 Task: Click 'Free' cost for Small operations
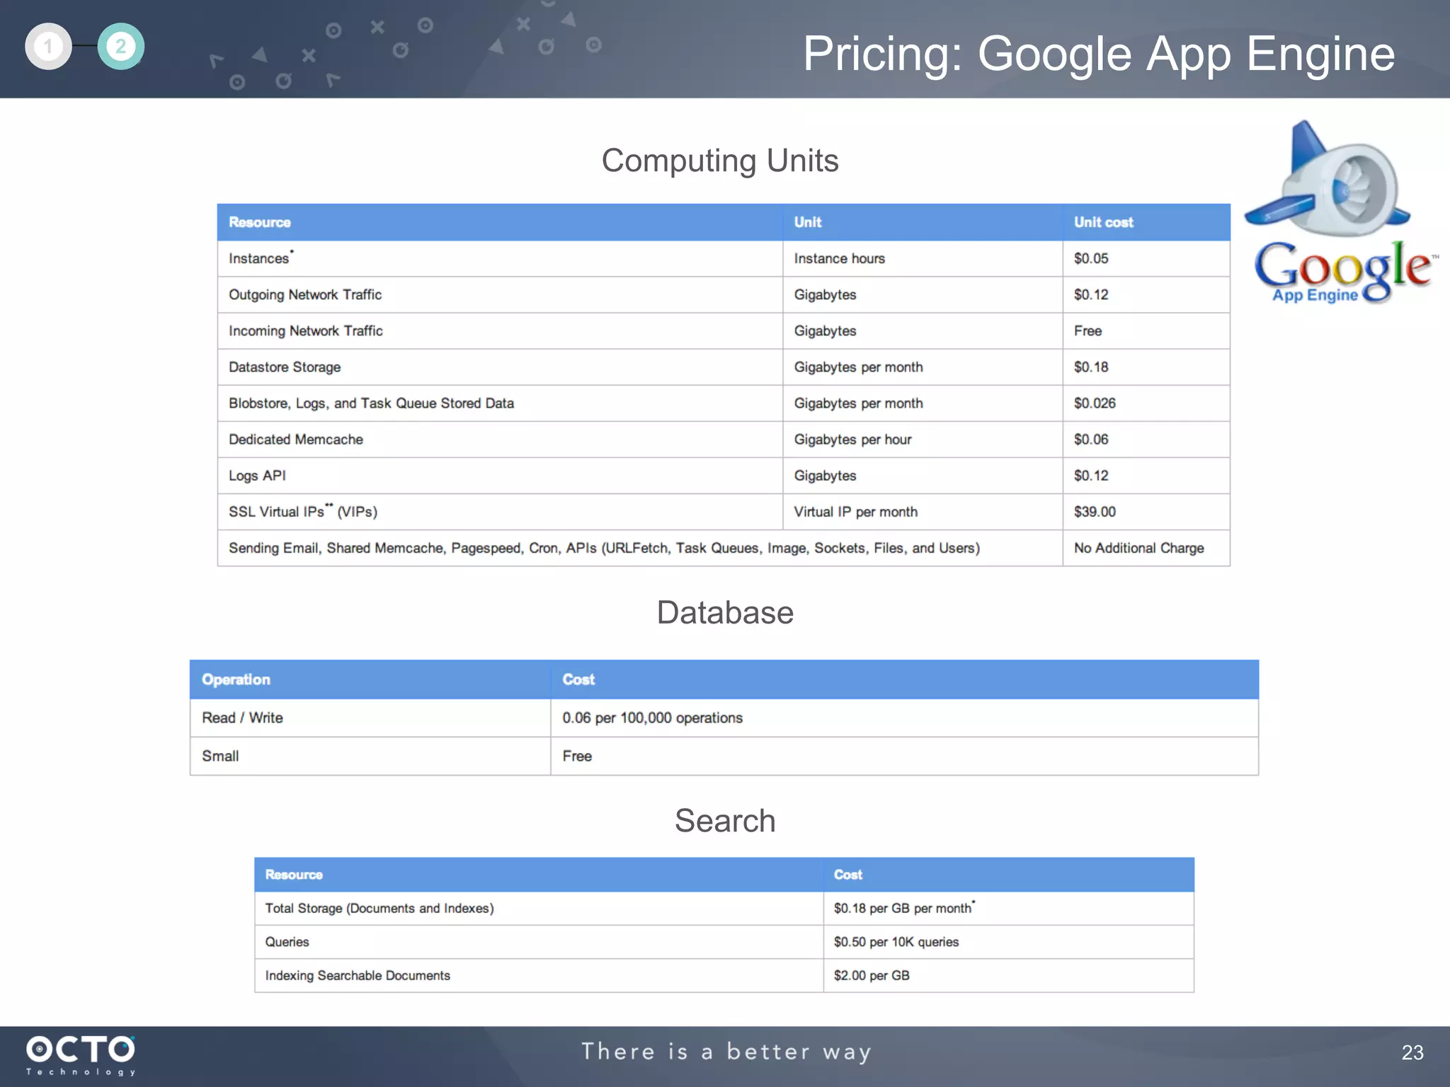(x=577, y=756)
